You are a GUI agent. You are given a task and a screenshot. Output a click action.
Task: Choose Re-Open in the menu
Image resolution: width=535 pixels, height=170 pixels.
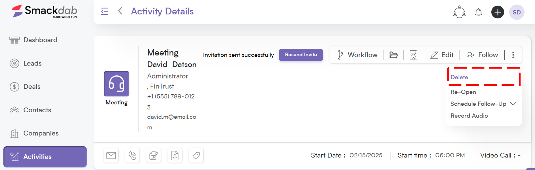pos(463,92)
